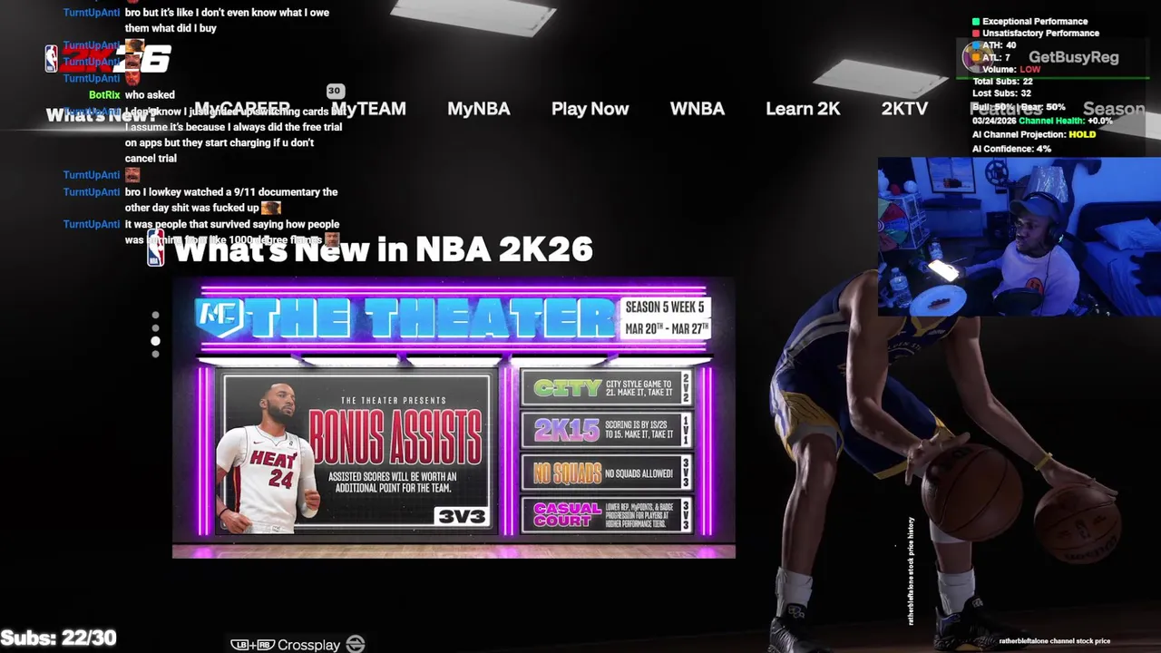Click the Volume: LOW indicator
The height and width of the screenshot is (653, 1161).
1011,70
